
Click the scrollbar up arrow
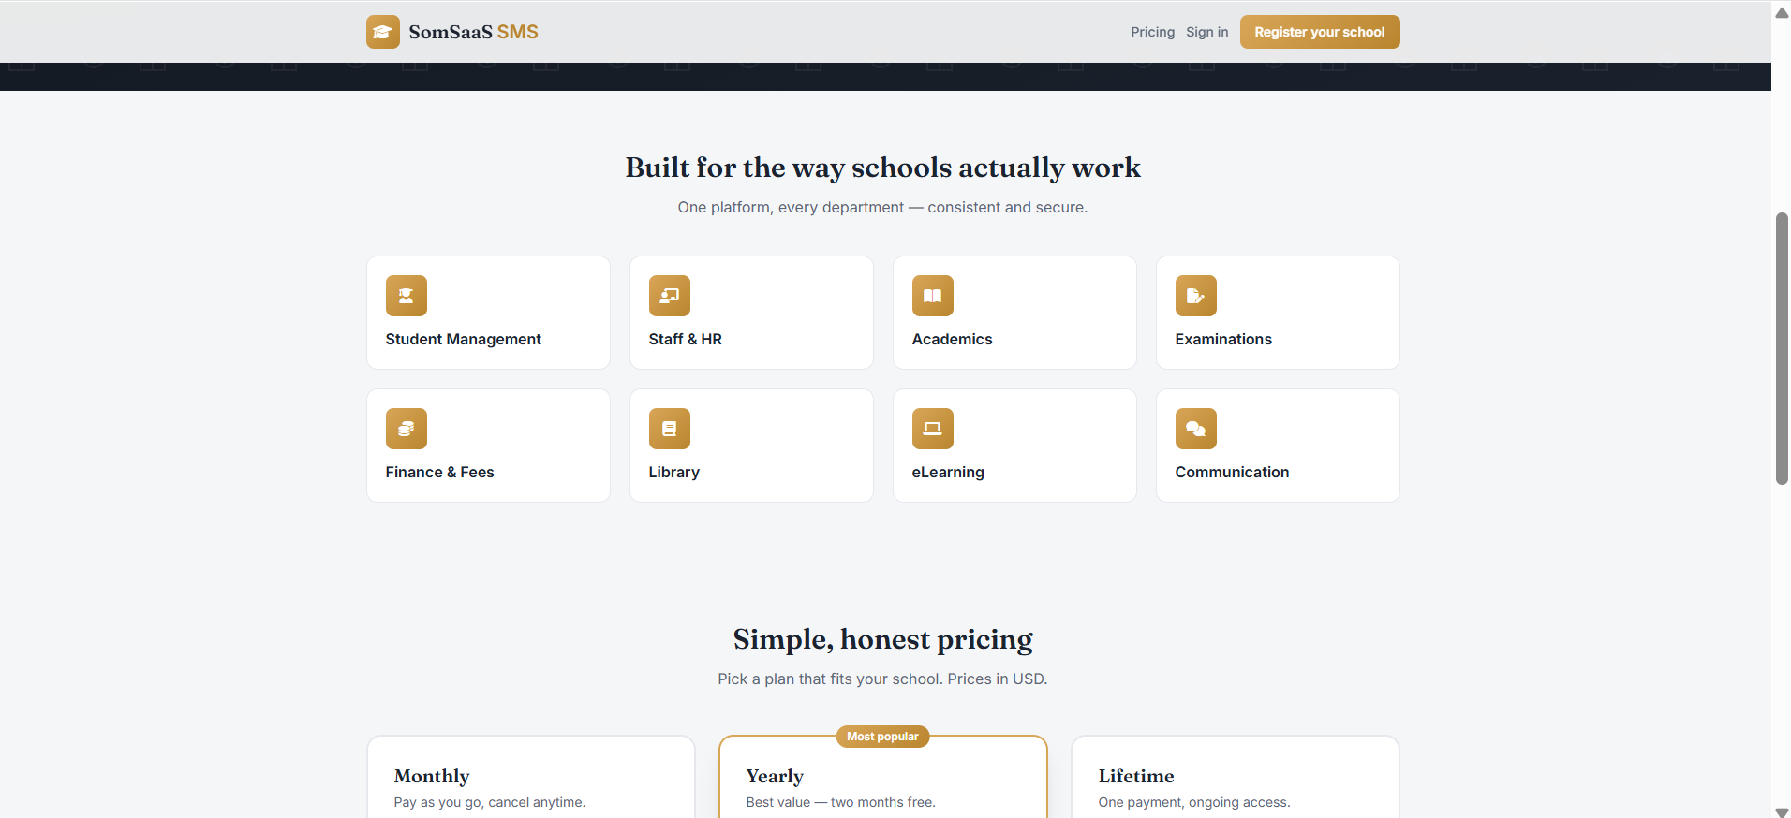pos(1782,13)
